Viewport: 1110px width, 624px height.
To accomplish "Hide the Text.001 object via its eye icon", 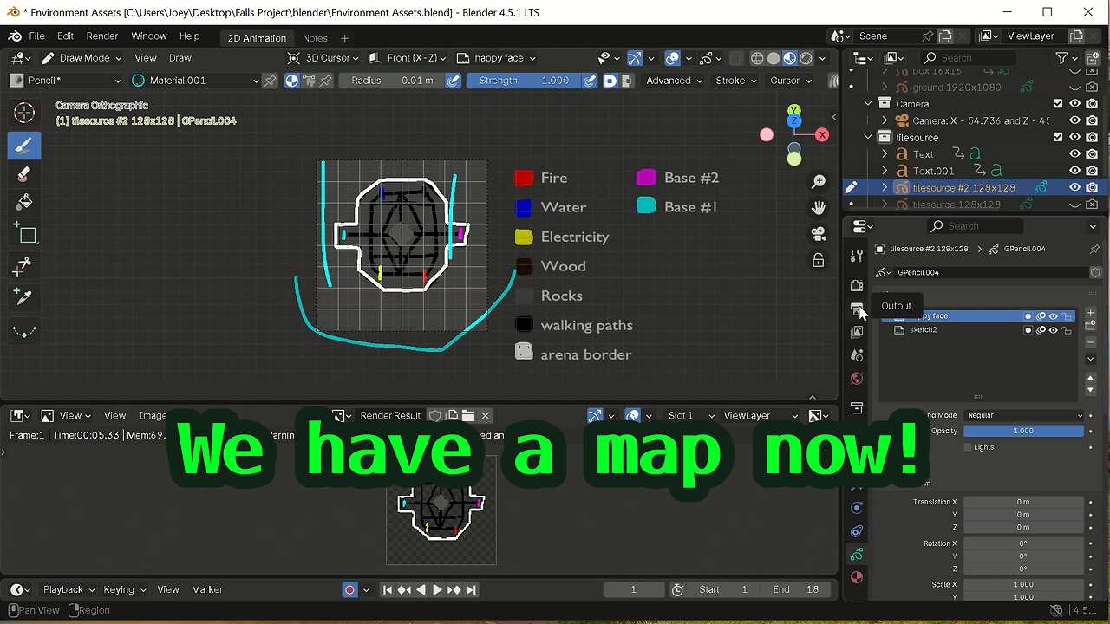I will click(1074, 171).
